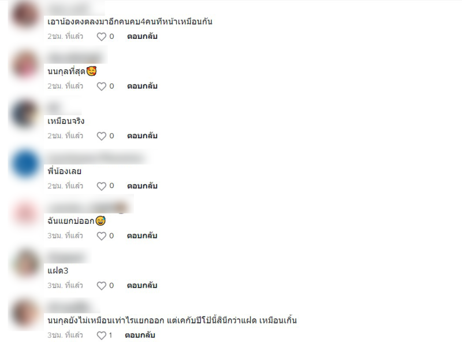Click ตอบกลับ under 'แฝด3'
Viewport: 462px width, 342px height.
[142, 285]
